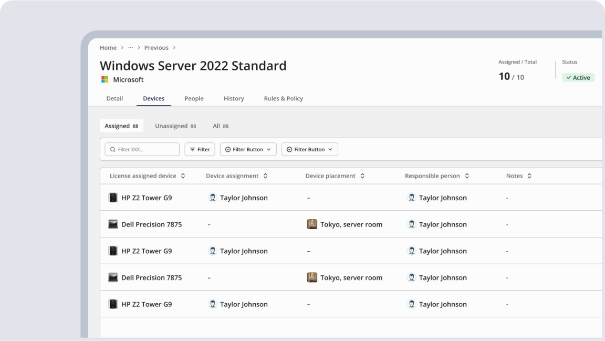Click the Previous breadcrumb link

[156, 47]
